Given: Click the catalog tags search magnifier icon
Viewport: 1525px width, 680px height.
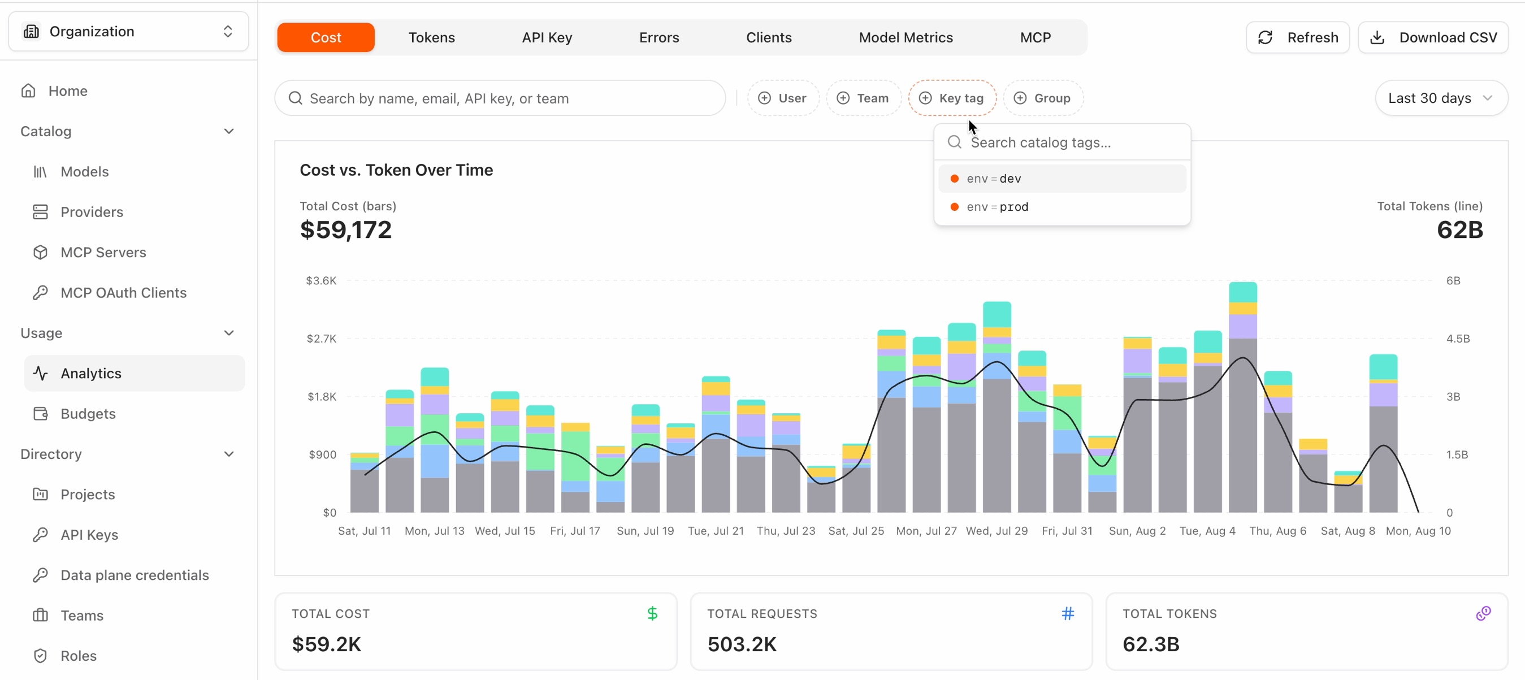Looking at the screenshot, I should click(x=954, y=142).
